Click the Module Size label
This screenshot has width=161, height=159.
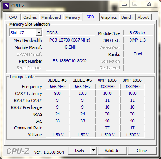pyautogui.click(x=109, y=33)
